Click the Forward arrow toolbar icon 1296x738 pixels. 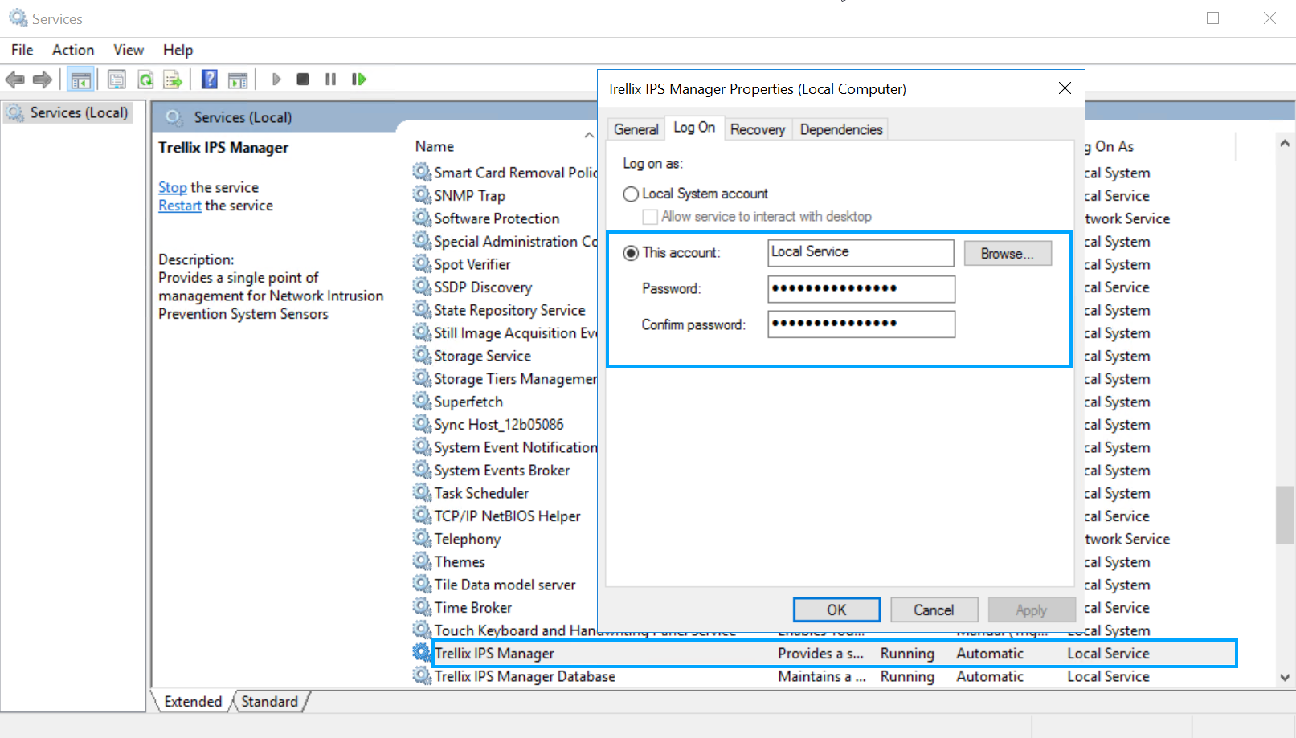(43, 80)
